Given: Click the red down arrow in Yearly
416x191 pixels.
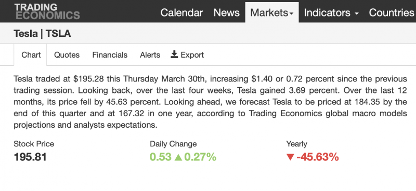Looking at the screenshot, I should click(290, 158).
